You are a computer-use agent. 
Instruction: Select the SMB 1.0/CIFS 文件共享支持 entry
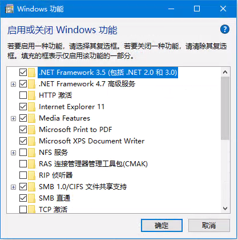pos(83,187)
